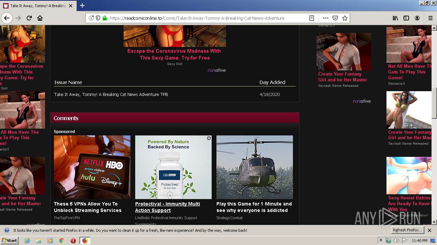Open the Opera taskbar icon
Screen dimensions: 437x245
point(73,241)
